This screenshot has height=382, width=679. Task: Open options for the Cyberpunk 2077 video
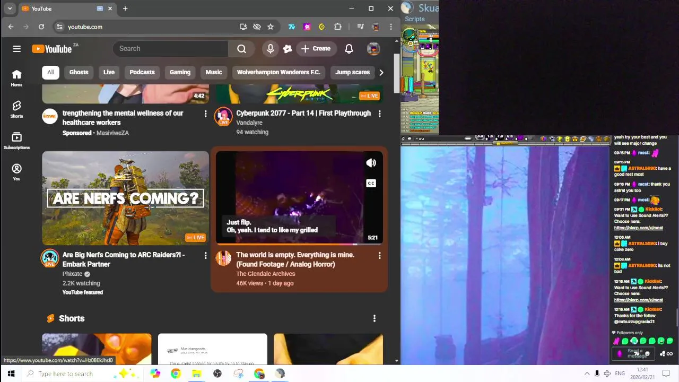379,114
